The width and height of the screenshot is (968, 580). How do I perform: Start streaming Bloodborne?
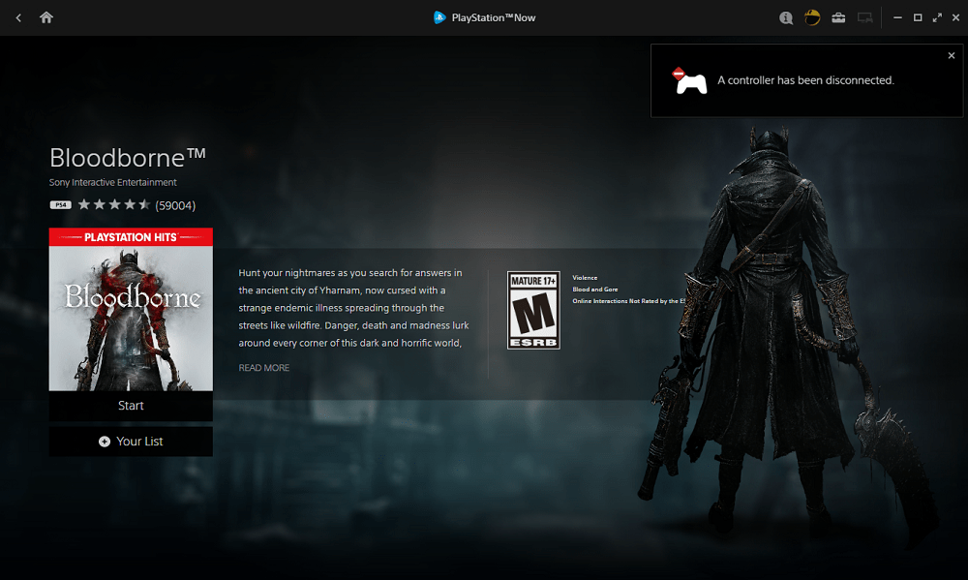[x=131, y=406]
